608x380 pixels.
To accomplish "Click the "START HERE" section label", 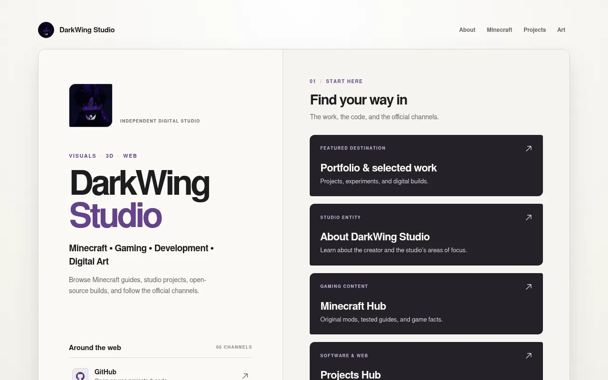I will click(344, 81).
